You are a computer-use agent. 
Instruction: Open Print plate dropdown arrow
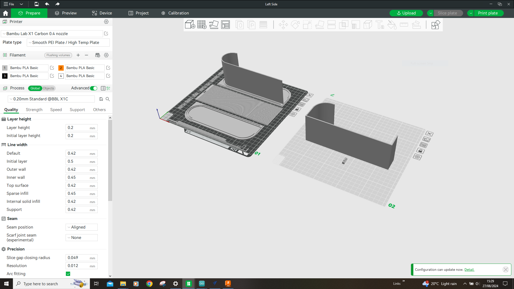coord(471,13)
